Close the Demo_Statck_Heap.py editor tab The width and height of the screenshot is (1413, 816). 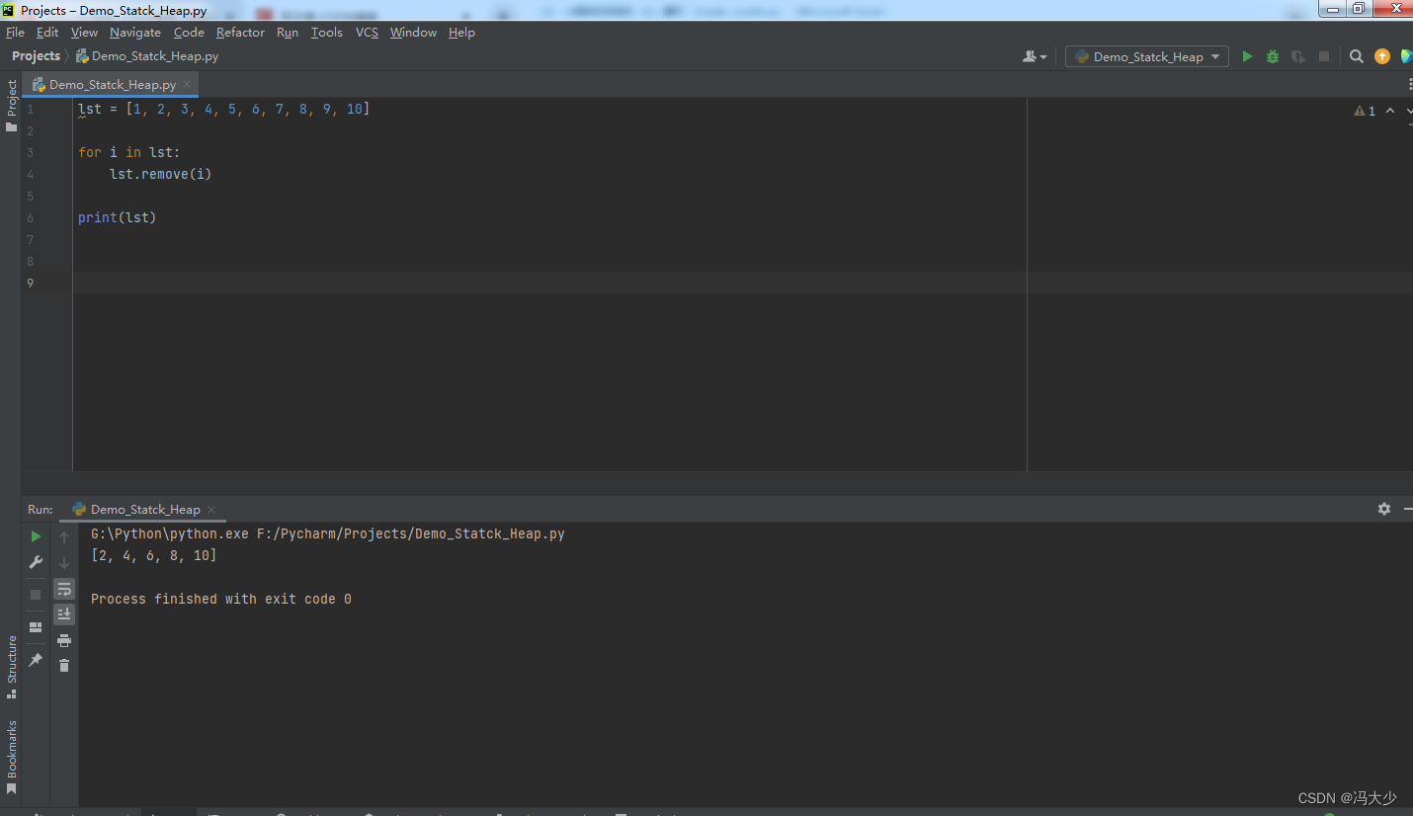click(x=187, y=85)
